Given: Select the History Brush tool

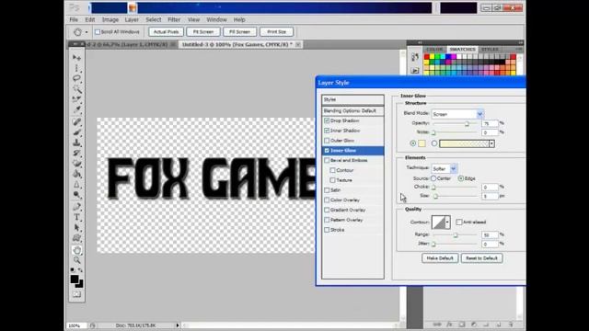Looking at the screenshot, I should 76,154.
